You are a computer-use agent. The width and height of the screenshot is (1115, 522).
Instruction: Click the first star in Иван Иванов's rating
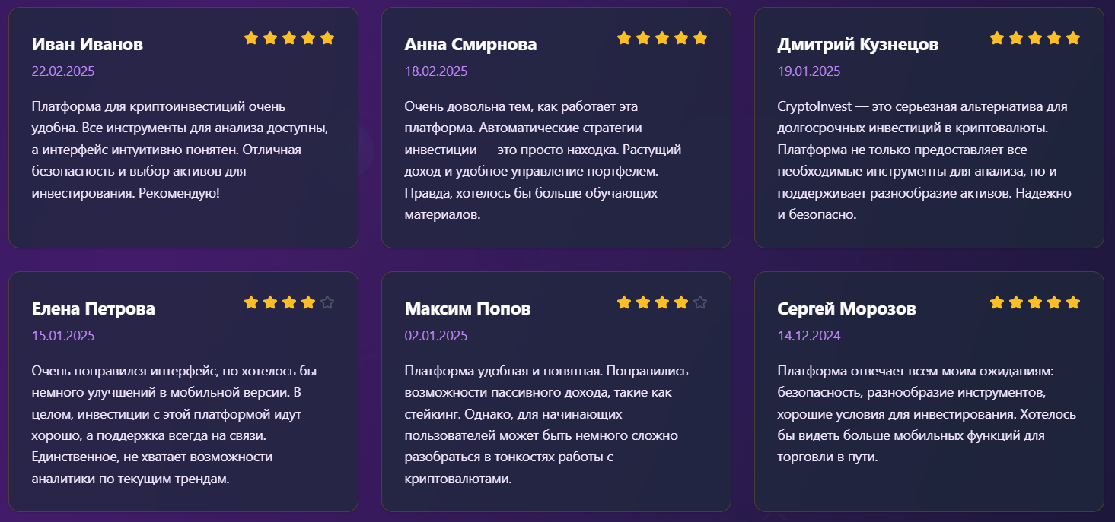tap(251, 38)
